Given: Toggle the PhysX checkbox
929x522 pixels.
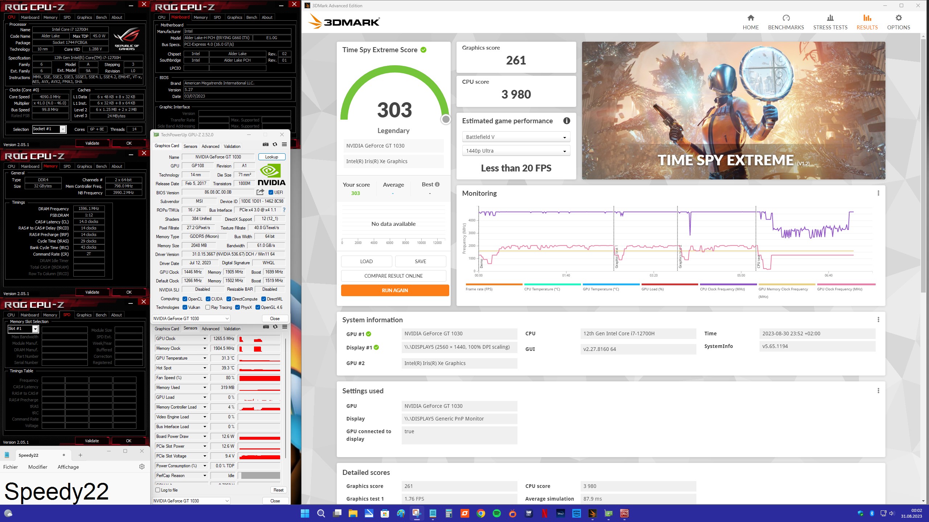Looking at the screenshot, I should [x=237, y=307].
